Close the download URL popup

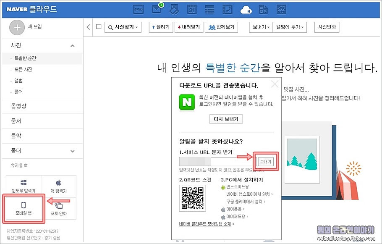(275, 84)
